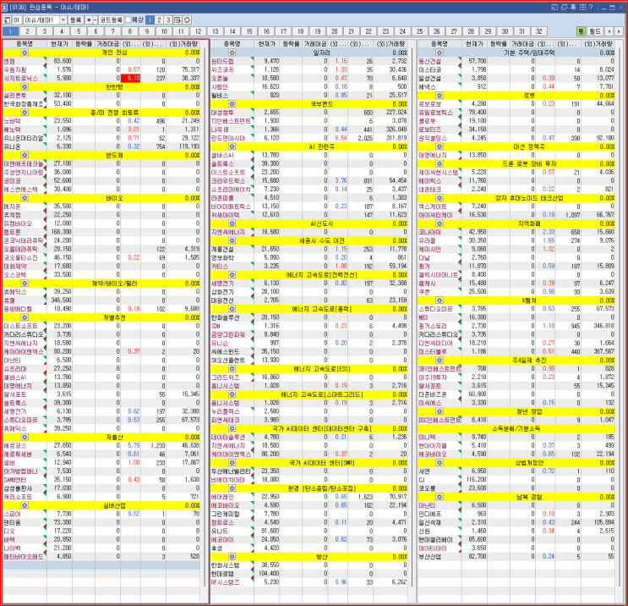
Task: Open gear settings for 개인 관심 group
Action: tap(25, 52)
